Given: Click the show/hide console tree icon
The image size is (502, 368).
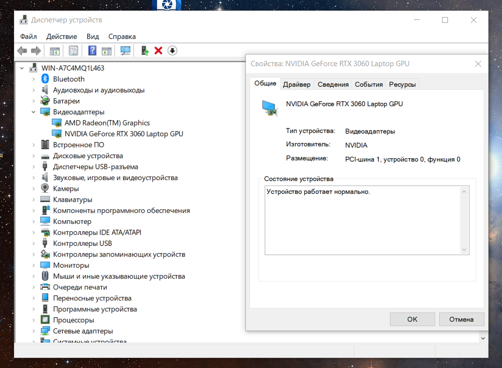Looking at the screenshot, I should pos(55,51).
